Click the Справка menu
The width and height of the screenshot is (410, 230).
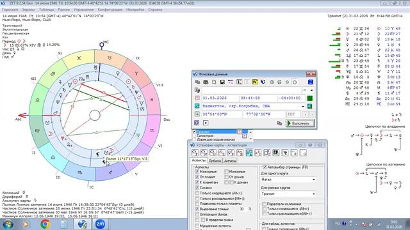(155, 10)
